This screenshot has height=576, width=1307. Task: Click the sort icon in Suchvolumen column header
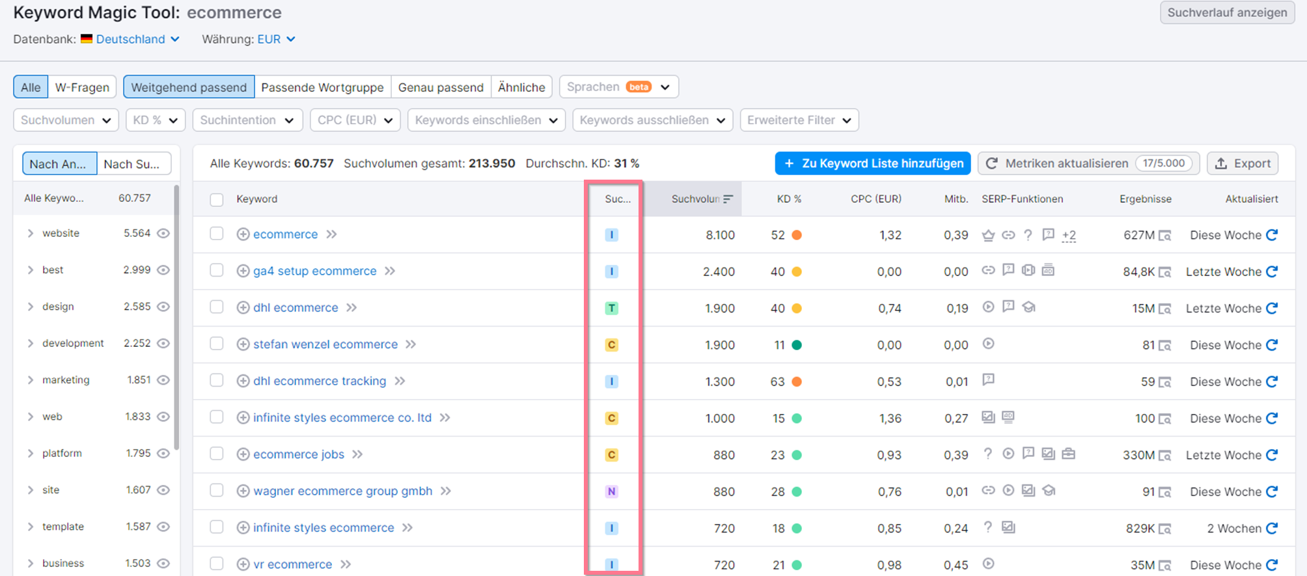(728, 199)
